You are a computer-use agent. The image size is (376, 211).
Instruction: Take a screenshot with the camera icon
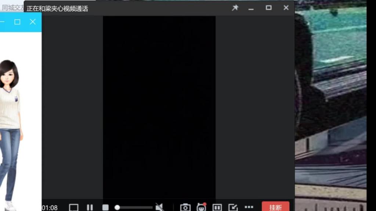pos(185,207)
